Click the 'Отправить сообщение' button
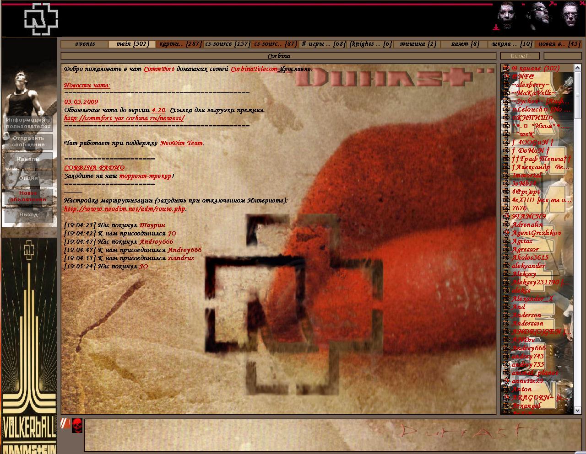The image size is (586, 454). [x=28, y=142]
